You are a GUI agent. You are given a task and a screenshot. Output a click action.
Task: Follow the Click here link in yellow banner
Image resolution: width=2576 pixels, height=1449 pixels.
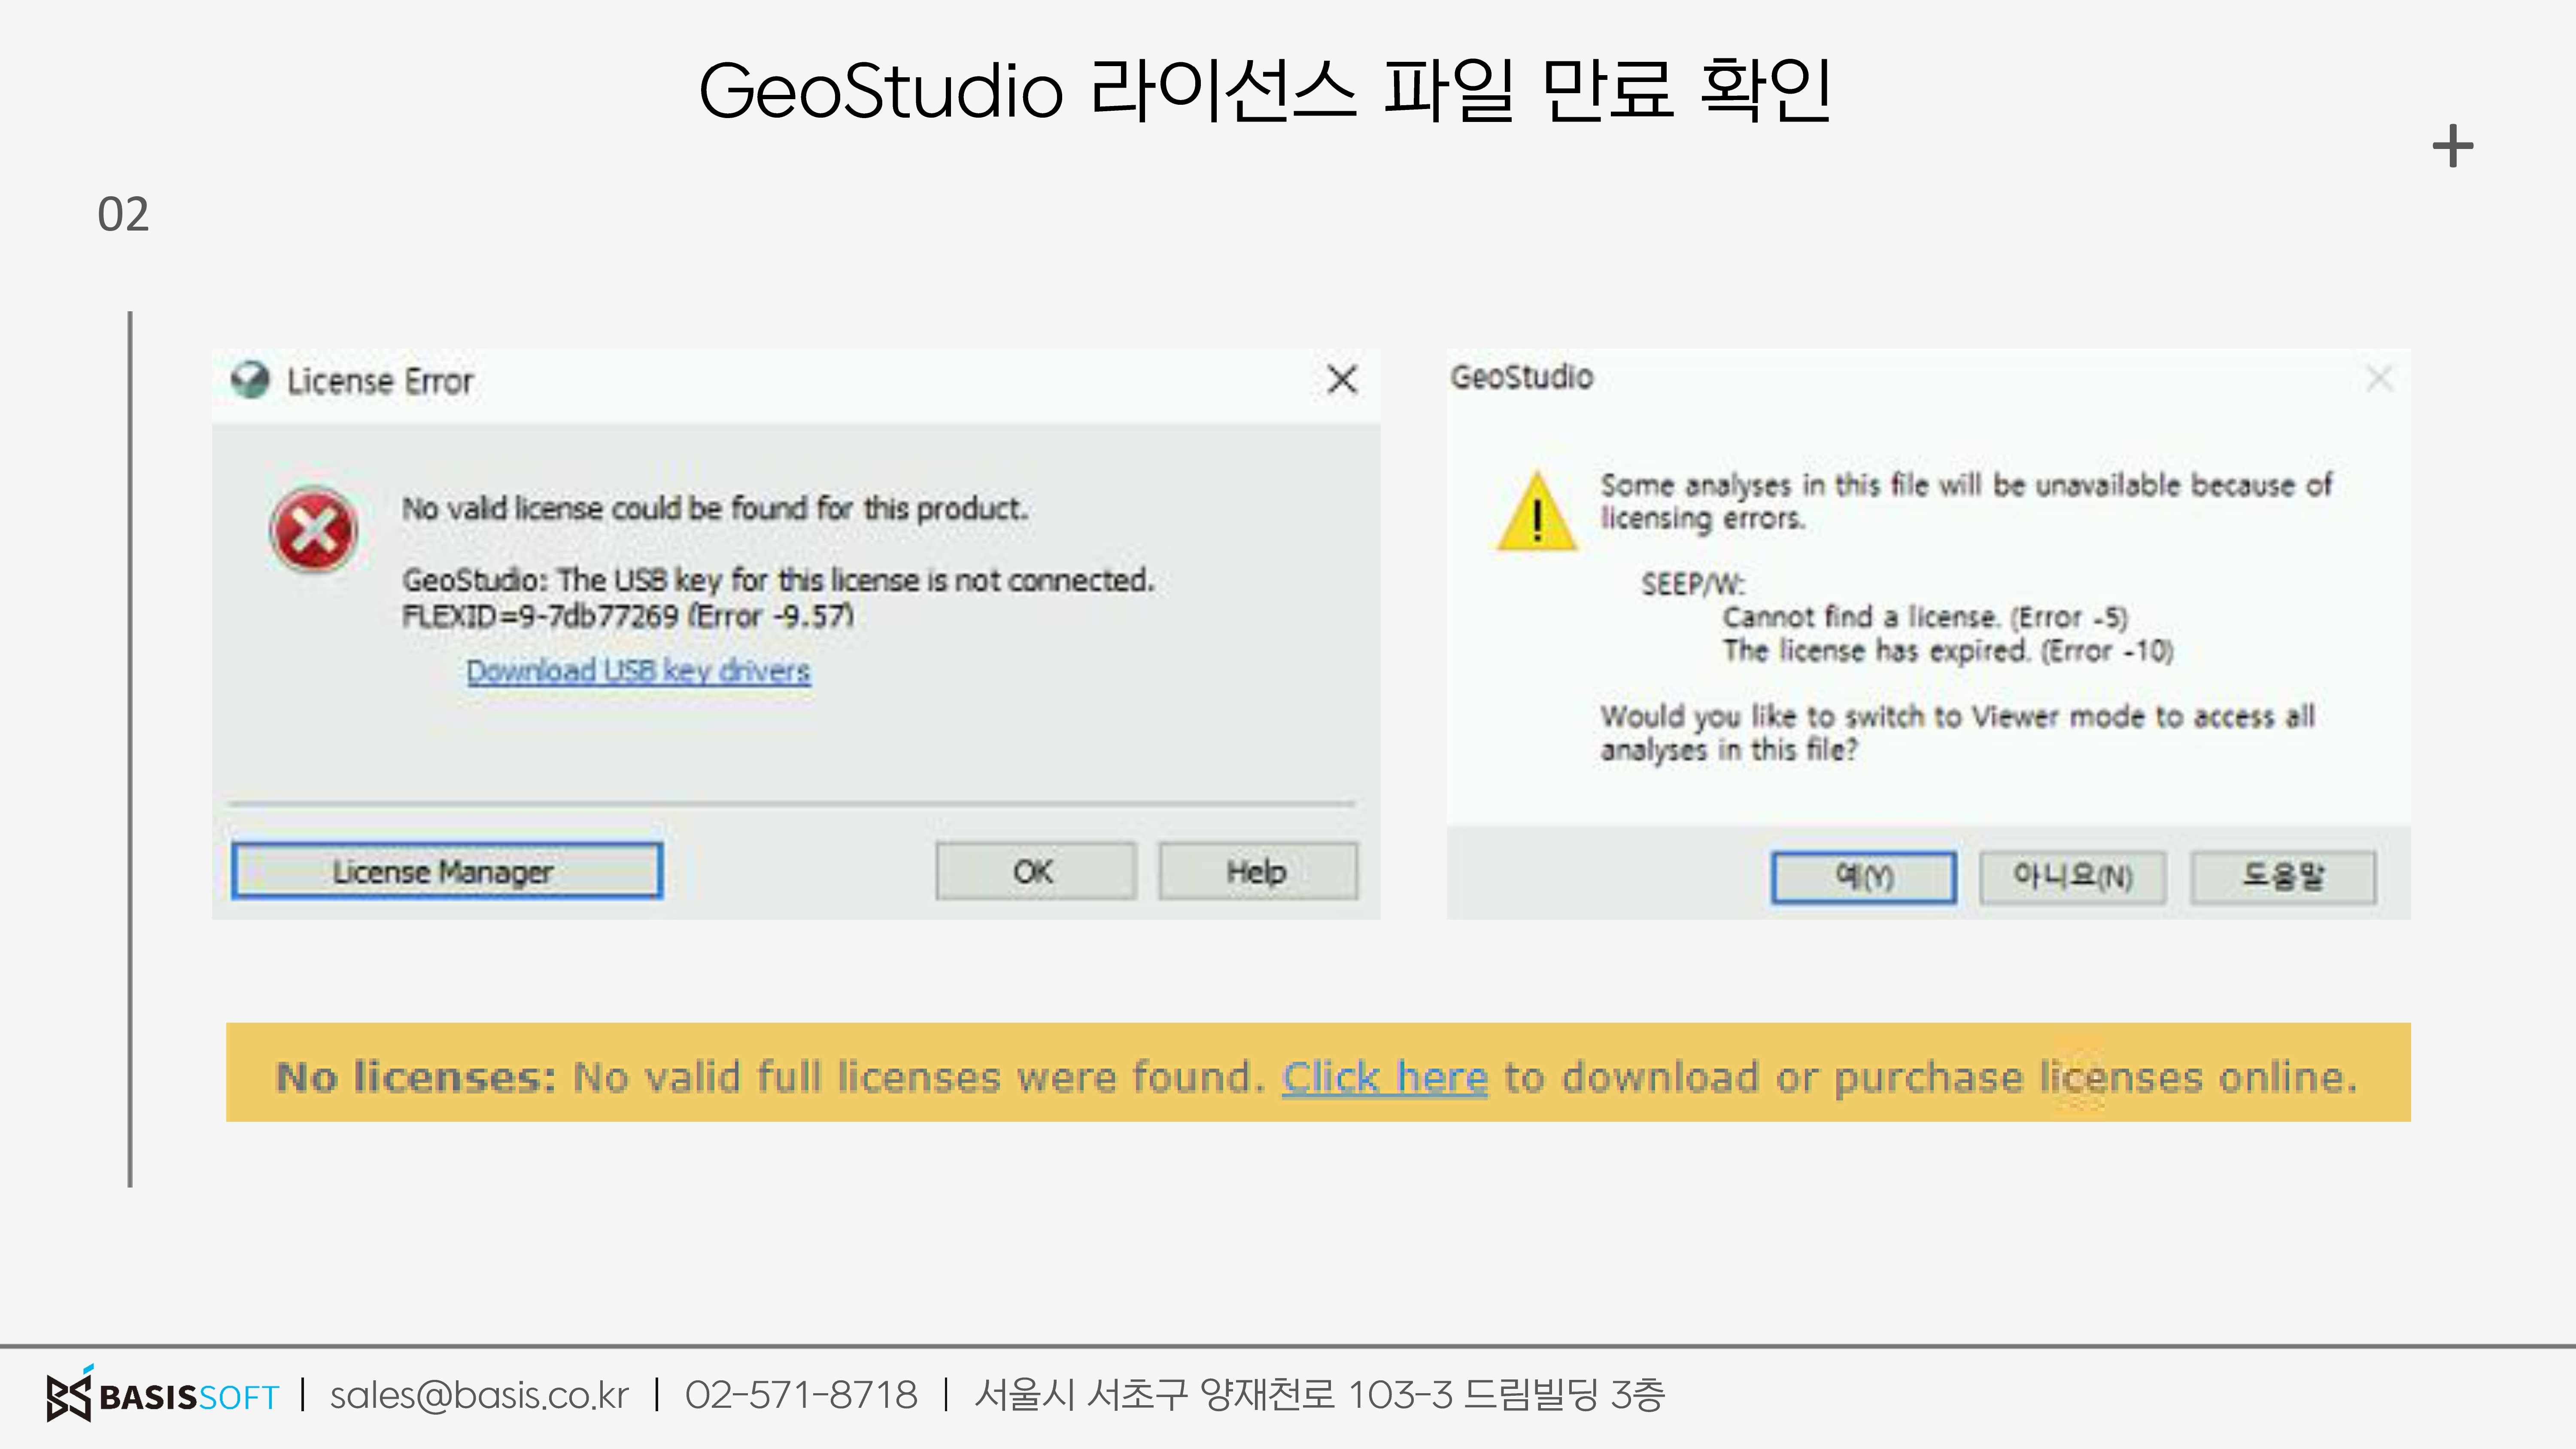coord(1385,1078)
